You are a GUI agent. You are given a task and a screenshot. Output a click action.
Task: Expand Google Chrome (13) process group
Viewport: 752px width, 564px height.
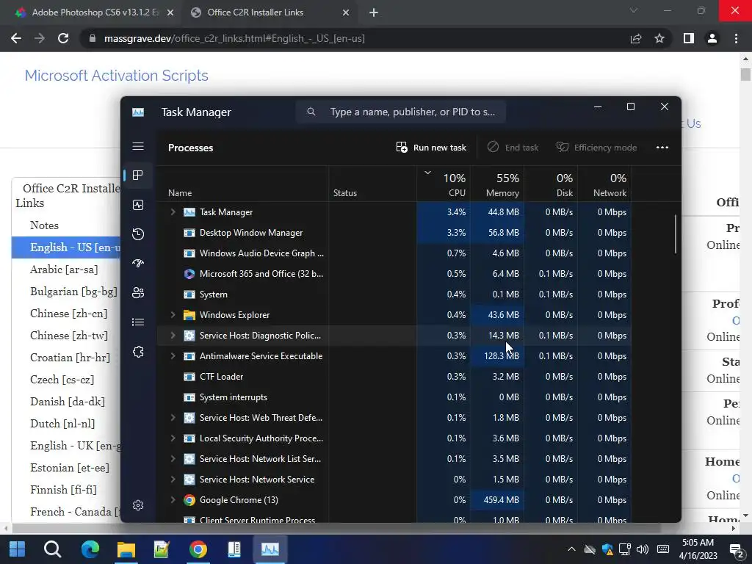[x=173, y=500]
